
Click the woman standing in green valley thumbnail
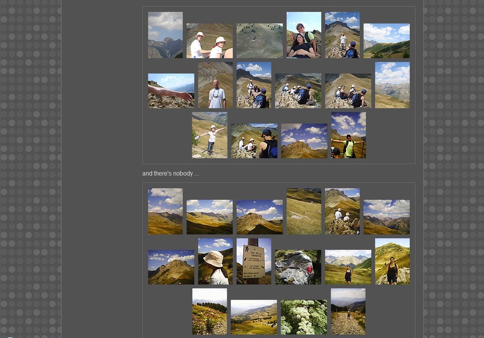(x=348, y=267)
